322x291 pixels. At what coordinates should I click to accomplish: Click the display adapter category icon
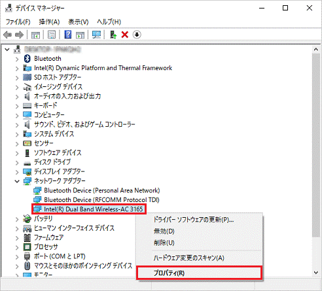coord(27,171)
